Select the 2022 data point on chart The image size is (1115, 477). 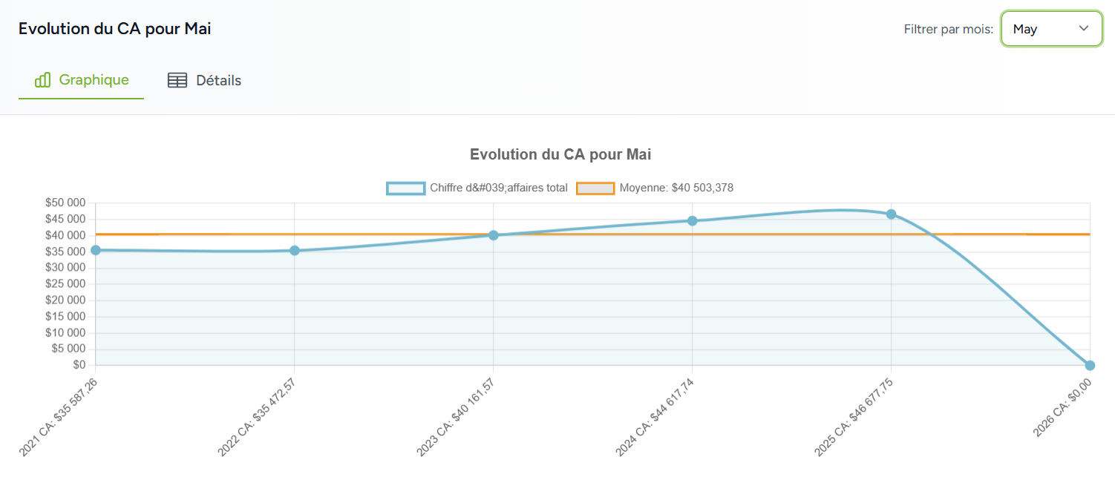(295, 251)
